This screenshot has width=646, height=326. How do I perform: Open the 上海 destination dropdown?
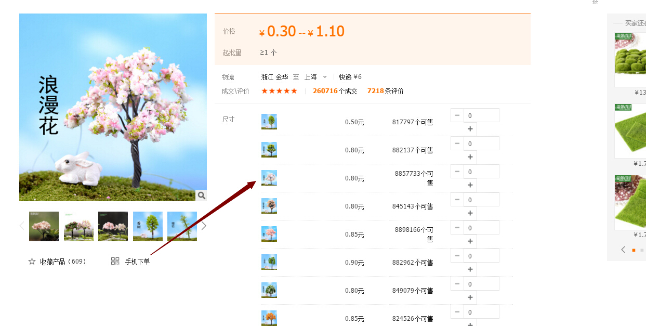tap(316, 77)
